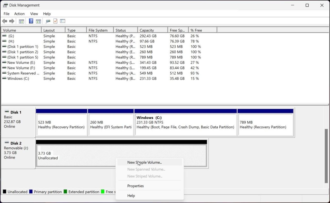
Task: Click the drive icon beside (G:) volume
Action: 4,36
